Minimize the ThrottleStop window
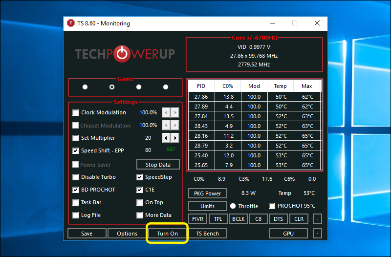 273,23
